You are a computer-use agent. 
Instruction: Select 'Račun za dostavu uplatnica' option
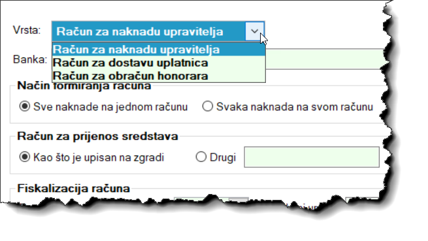point(159,63)
